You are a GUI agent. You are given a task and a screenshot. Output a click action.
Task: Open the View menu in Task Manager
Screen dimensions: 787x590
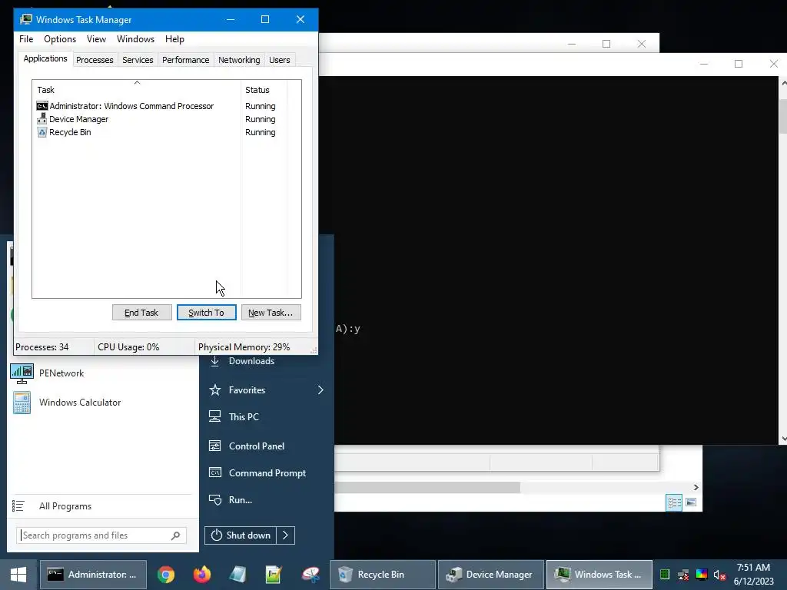[96, 39]
